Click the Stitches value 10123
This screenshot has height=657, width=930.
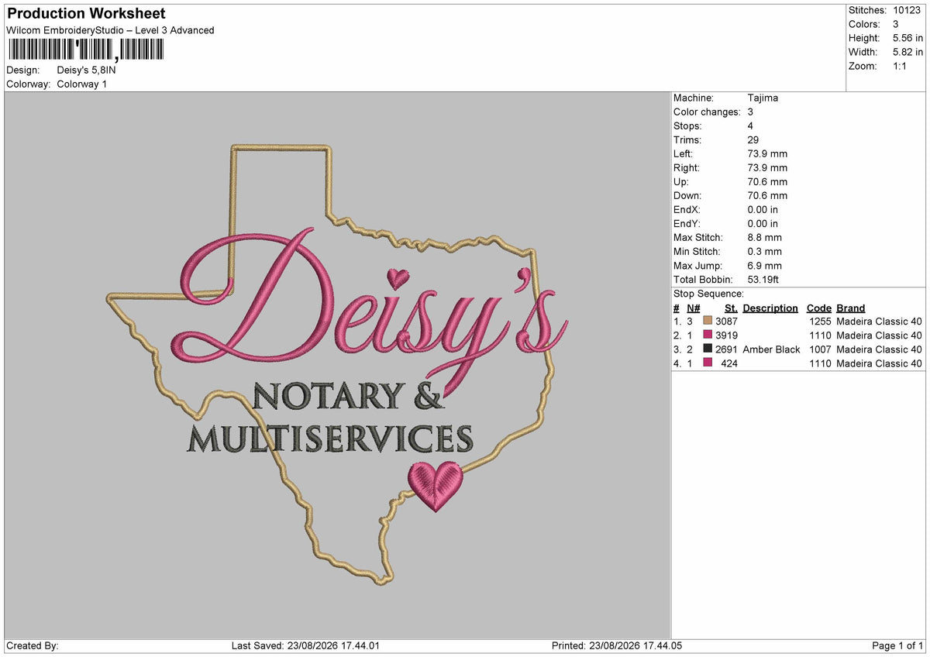click(908, 10)
